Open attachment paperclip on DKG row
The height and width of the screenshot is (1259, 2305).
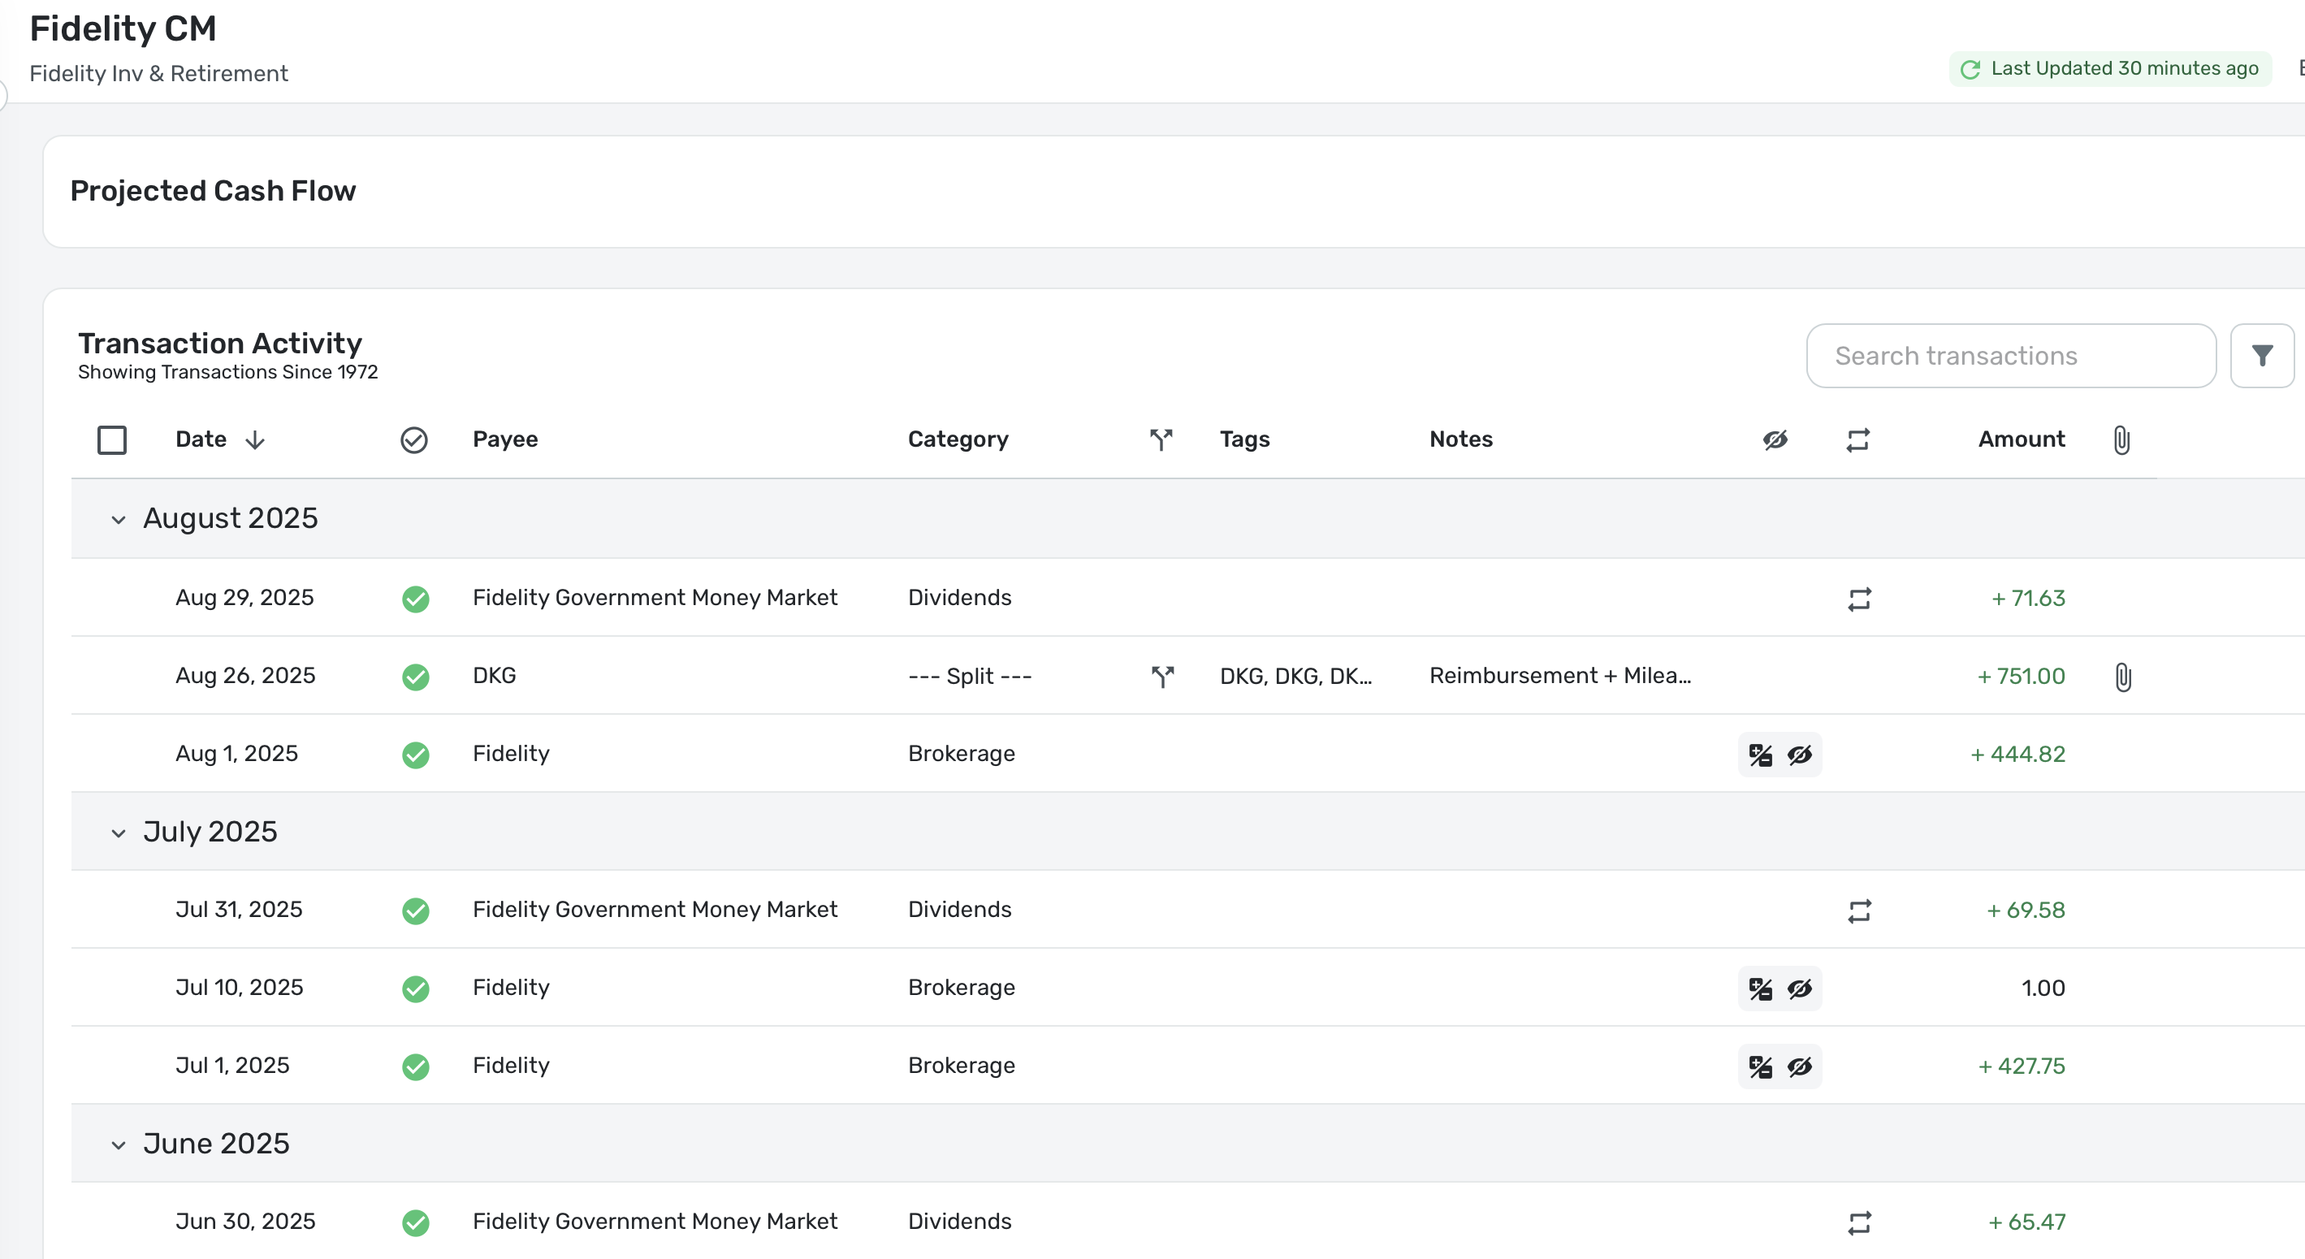coord(2122,677)
